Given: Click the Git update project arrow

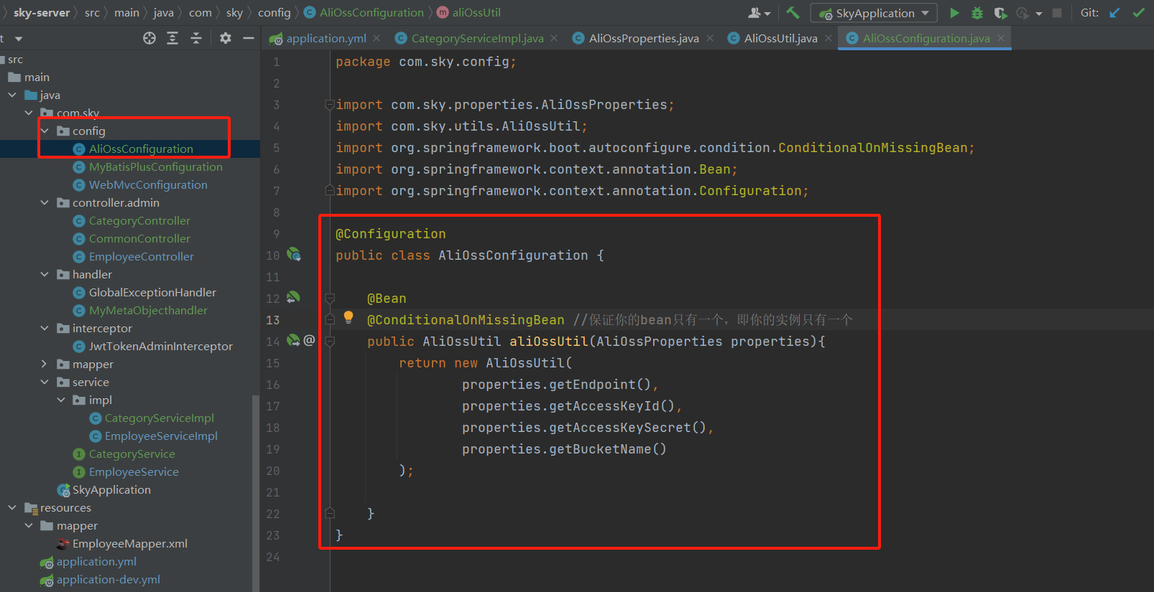Looking at the screenshot, I should pyautogui.click(x=1114, y=13).
